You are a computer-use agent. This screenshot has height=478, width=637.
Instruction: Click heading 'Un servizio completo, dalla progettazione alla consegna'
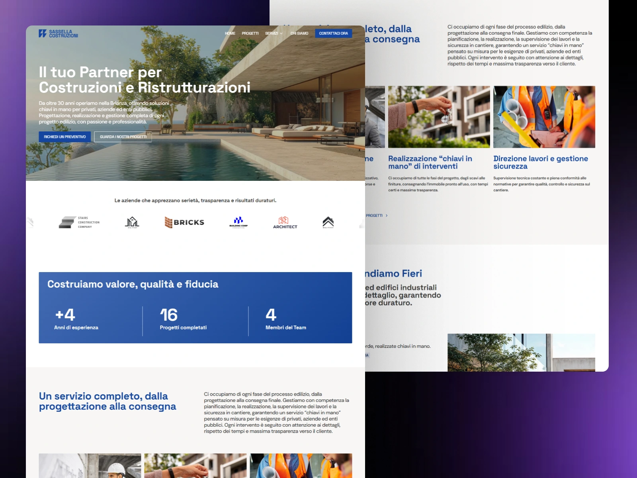click(107, 401)
